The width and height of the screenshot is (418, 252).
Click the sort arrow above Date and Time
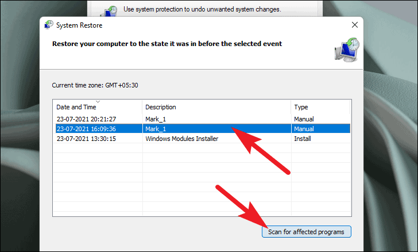[97, 102]
